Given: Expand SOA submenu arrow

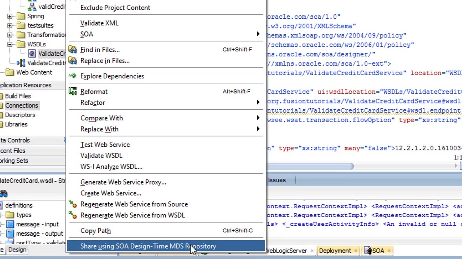Looking at the screenshot, I should [258, 34].
